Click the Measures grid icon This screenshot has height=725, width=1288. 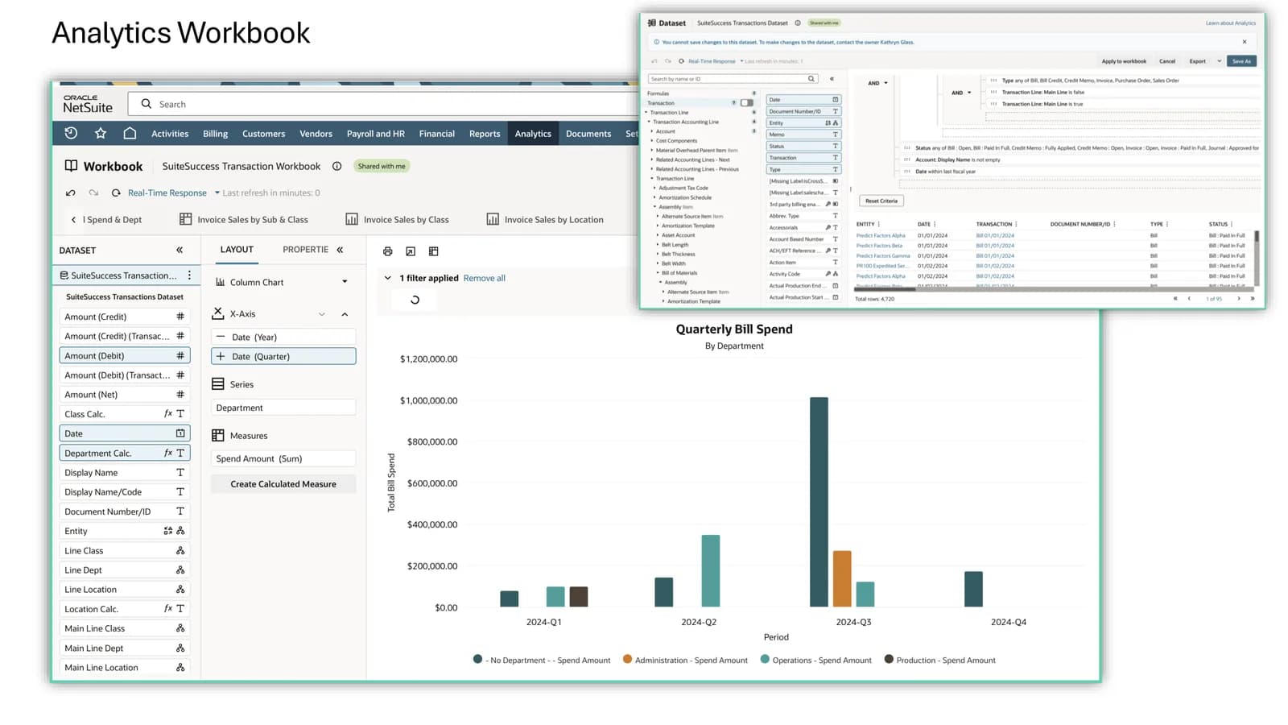(x=217, y=435)
